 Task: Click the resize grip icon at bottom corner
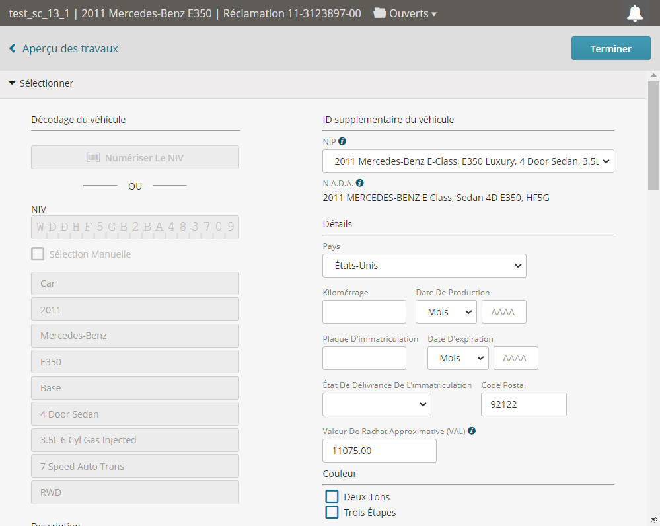point(653,521)
